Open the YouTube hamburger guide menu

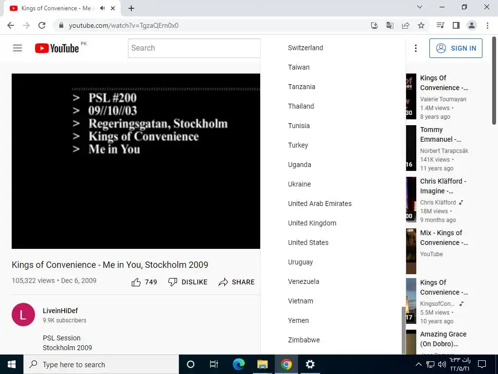(18, 48)
